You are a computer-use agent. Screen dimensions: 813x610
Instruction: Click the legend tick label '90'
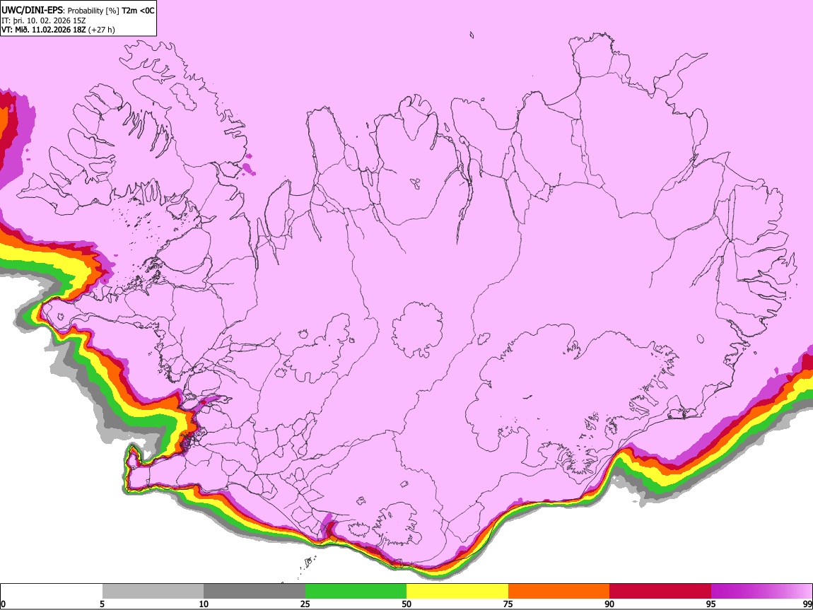609,604
